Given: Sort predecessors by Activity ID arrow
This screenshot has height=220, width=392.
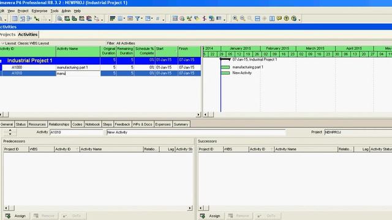Looking at the screenshot, I should coord(77,149).
